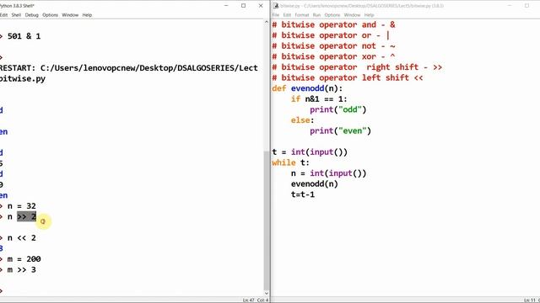The image size is (540, 303).
Task: Maximize the bitwise.py editor window
Action: click(x=526, y=6)
